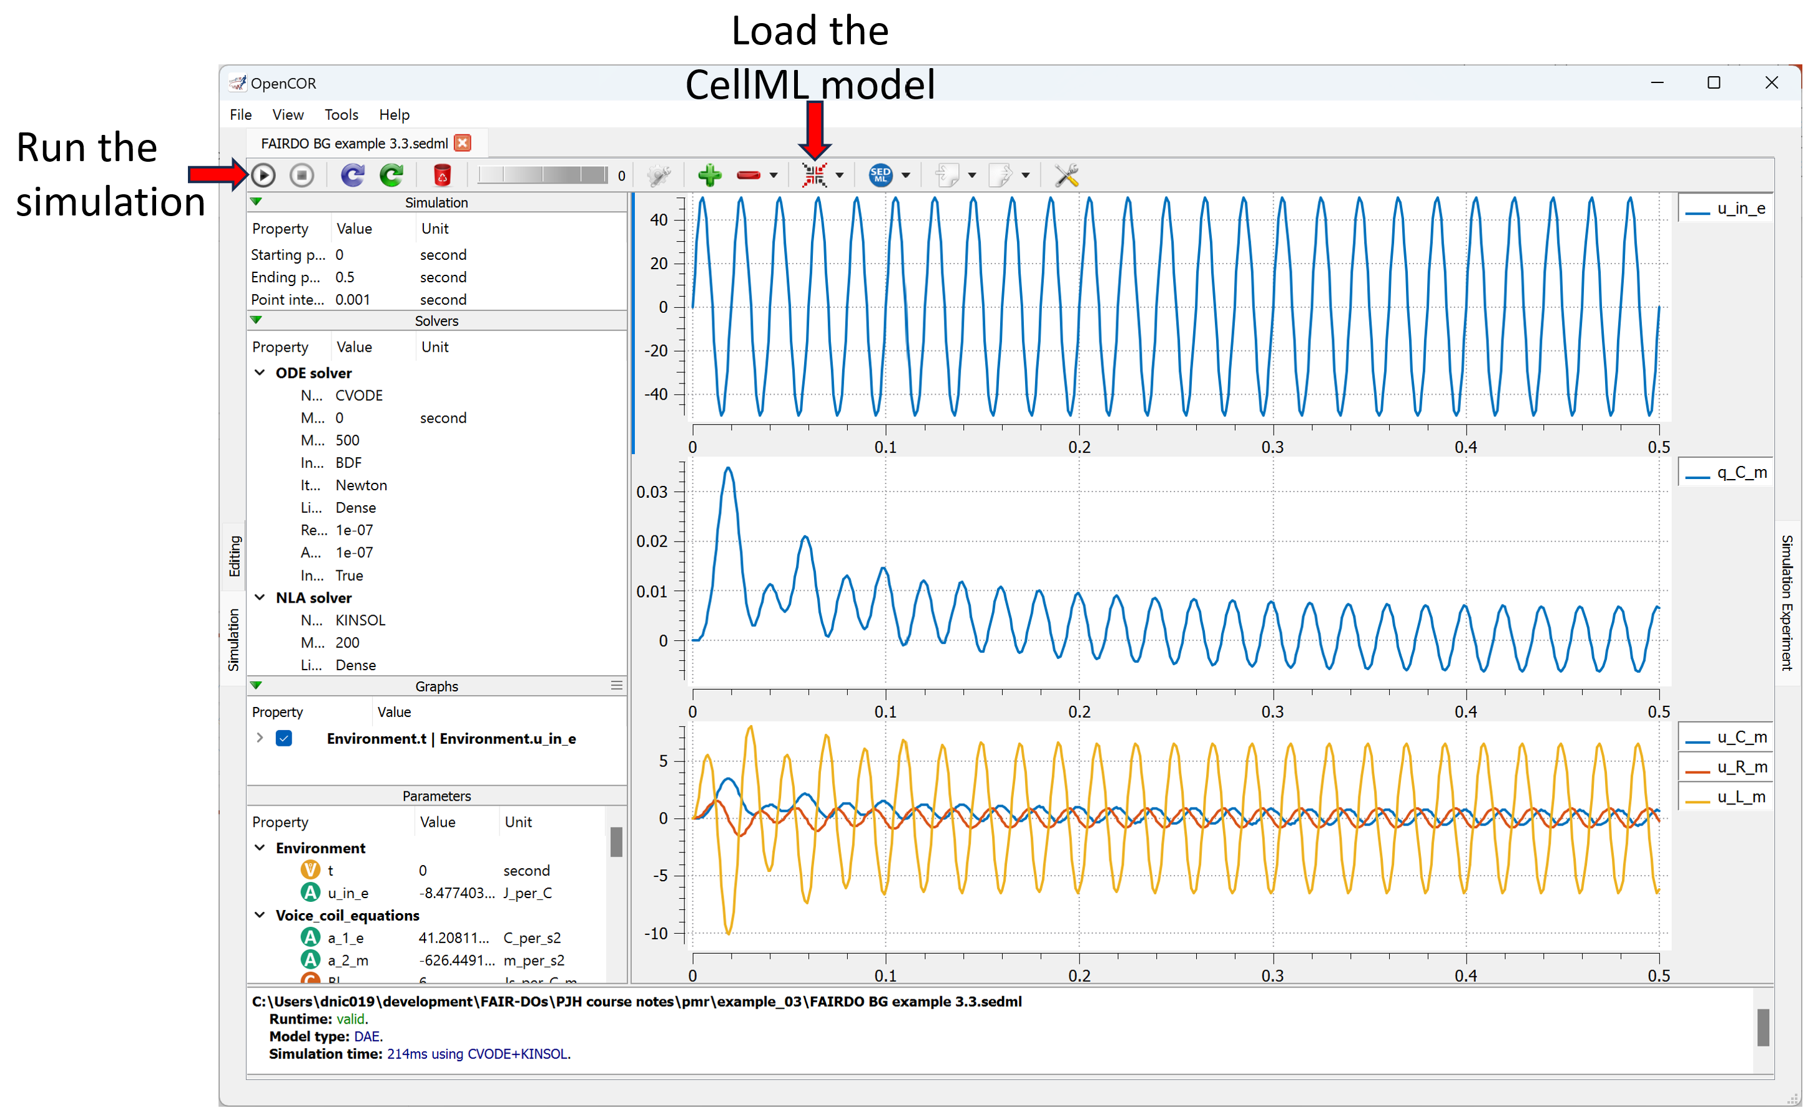Switch to the Editing side tab

[234, 556]
